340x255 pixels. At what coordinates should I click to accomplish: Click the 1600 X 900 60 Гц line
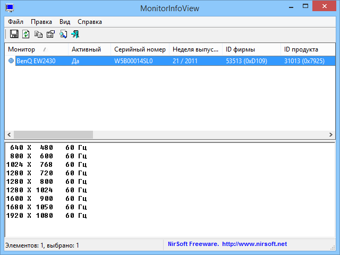47,198
